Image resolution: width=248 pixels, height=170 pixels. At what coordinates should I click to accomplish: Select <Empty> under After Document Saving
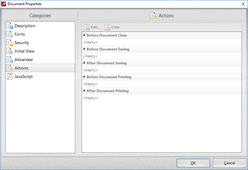[91, 70]
